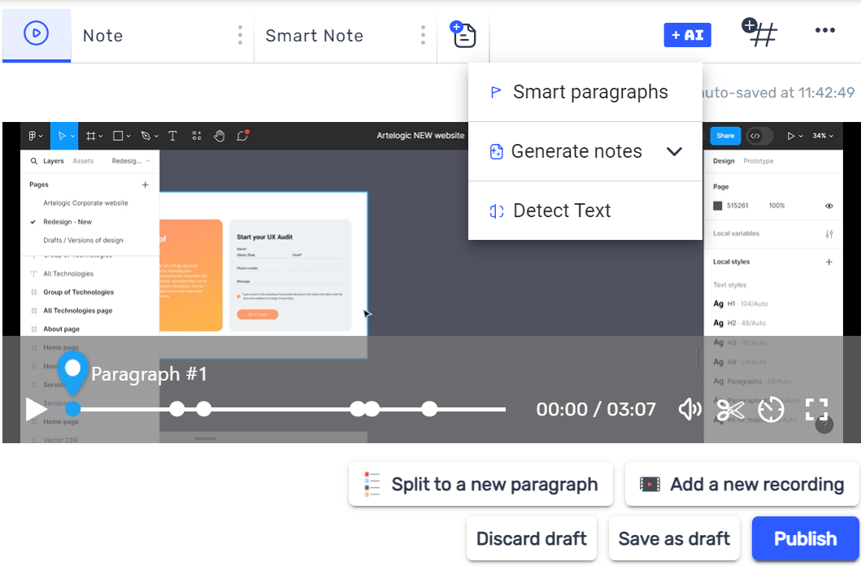The width and height of the screenshot is (861, 566).
Task: Click Save as draft
Action: [674, 538]
